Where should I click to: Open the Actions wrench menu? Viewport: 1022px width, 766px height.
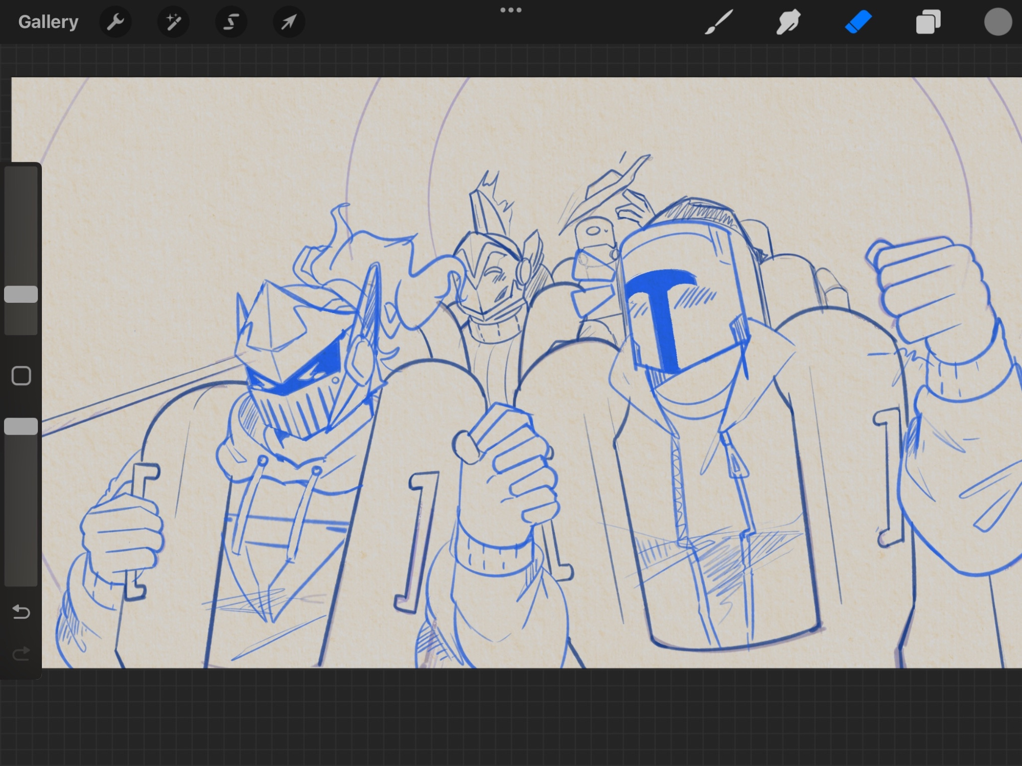115,22
